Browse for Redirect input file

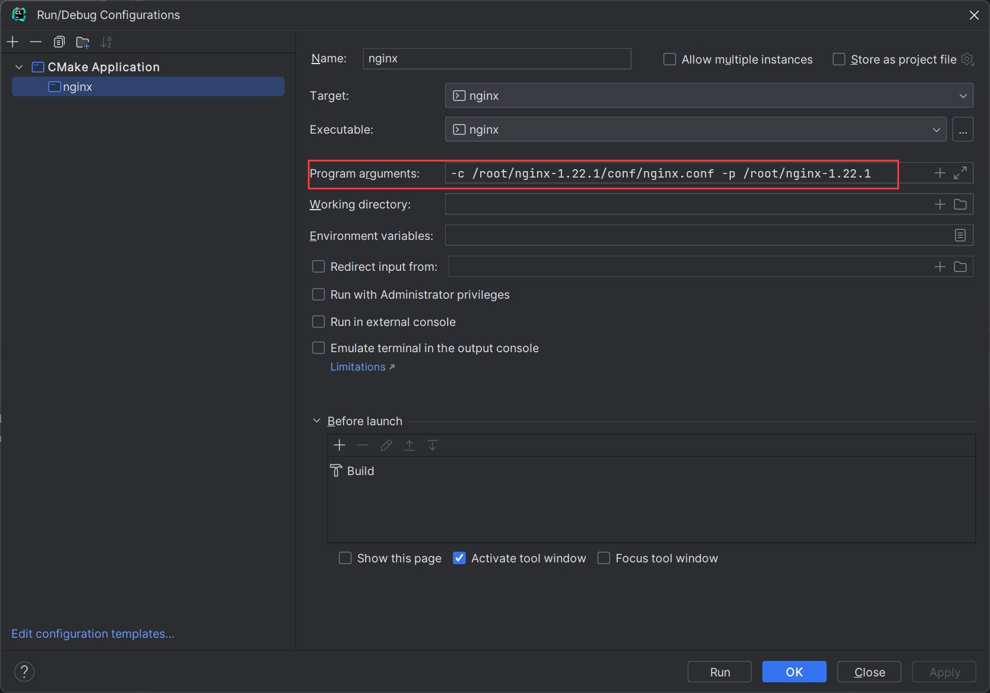(960, 267)
